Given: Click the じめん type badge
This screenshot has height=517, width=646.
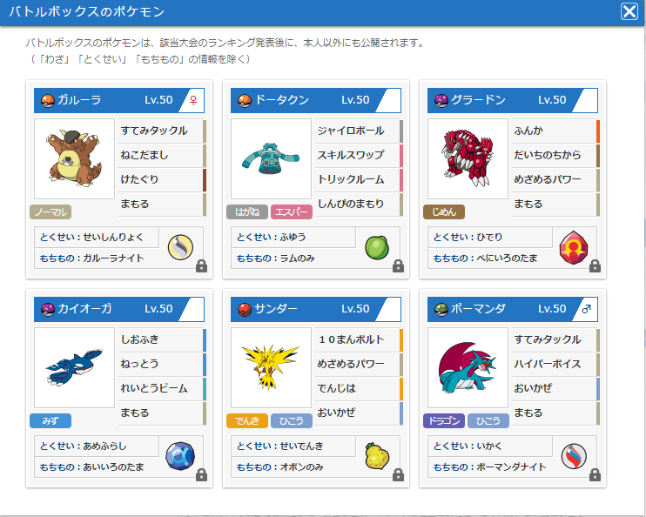Looking at the screenshot, I should [444, 212].
